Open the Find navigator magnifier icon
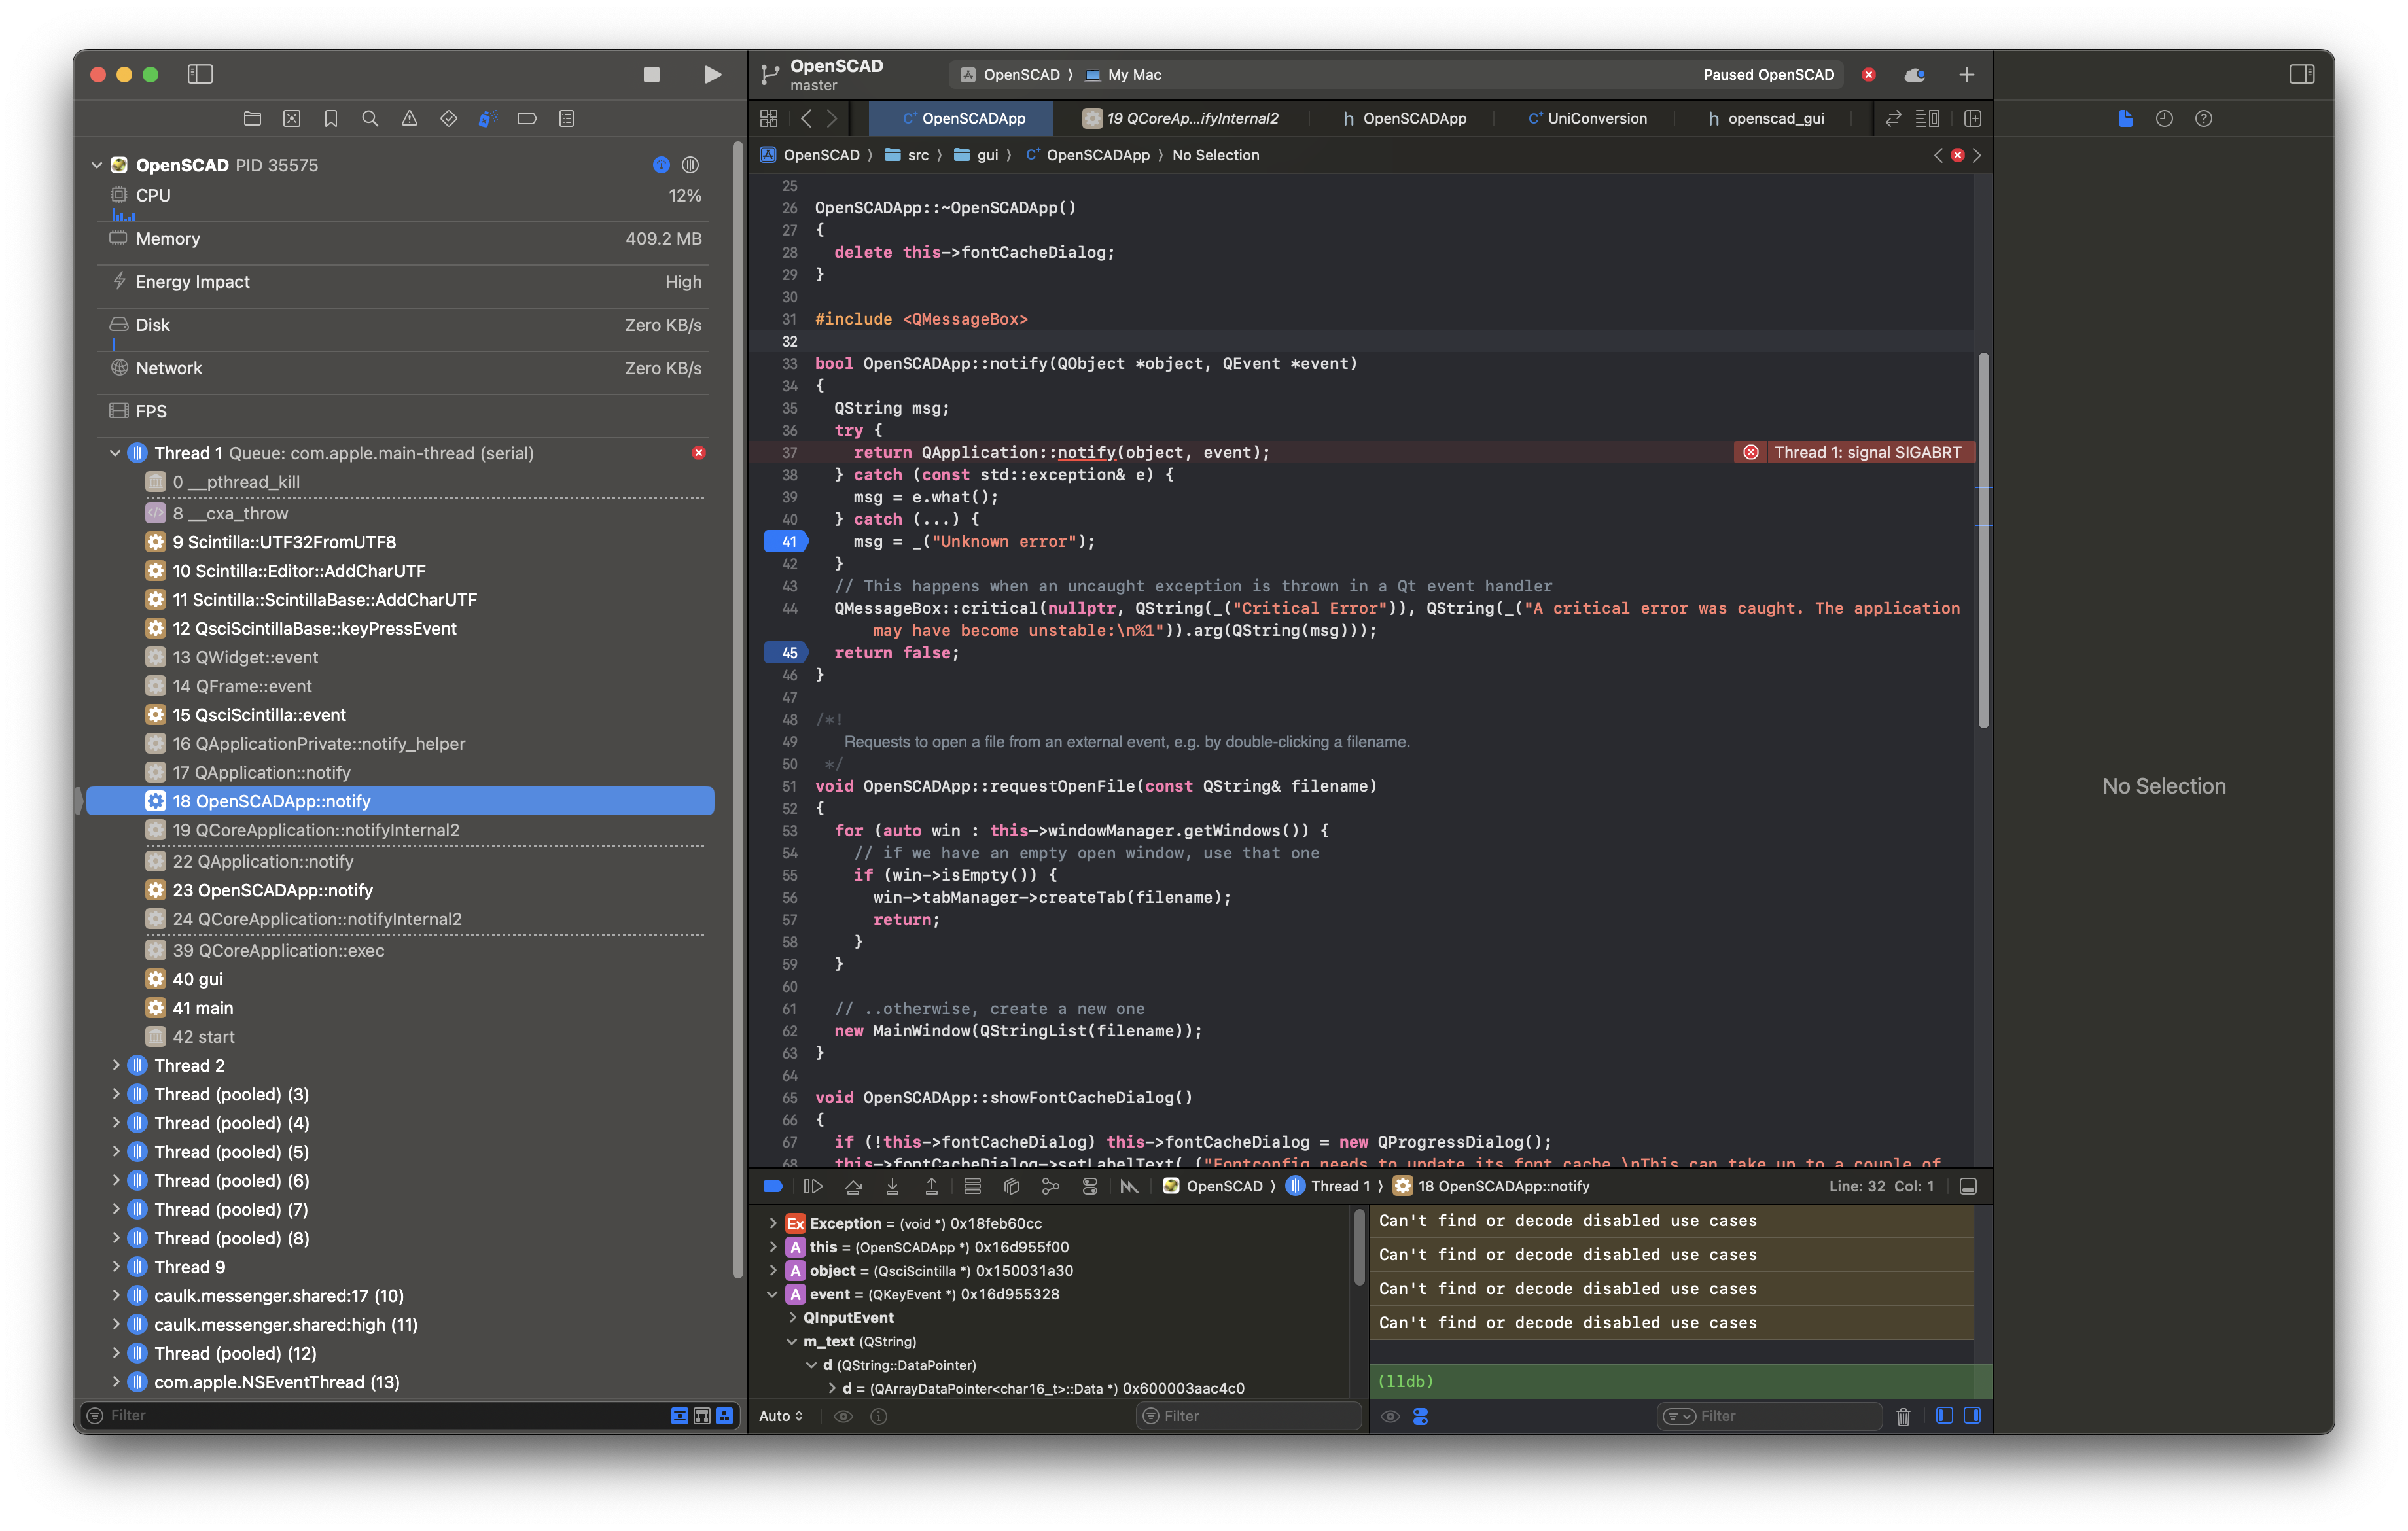The image size is (2408, 1531). click(370, 119)
